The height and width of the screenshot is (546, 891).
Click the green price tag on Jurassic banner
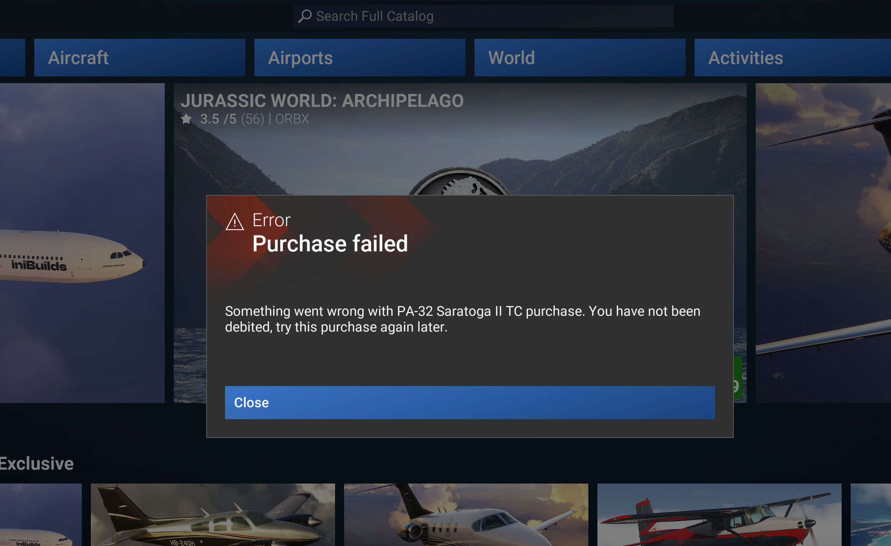click(x=738, y=378)
